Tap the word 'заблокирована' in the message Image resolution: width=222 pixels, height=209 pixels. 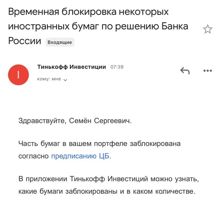point(155,144)
